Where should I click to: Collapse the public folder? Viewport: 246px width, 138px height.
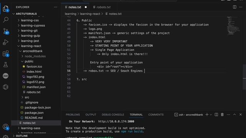pos(36,61)
